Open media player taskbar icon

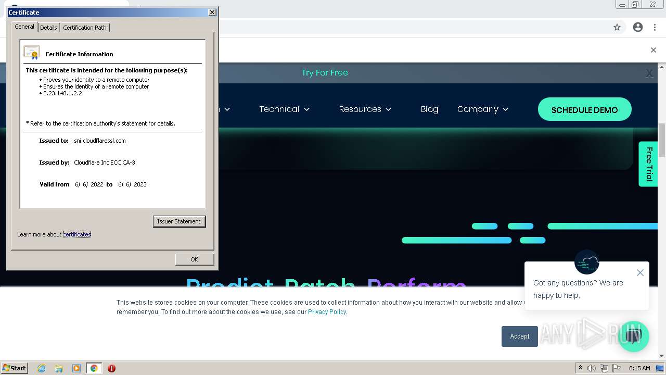coord(76,368)
